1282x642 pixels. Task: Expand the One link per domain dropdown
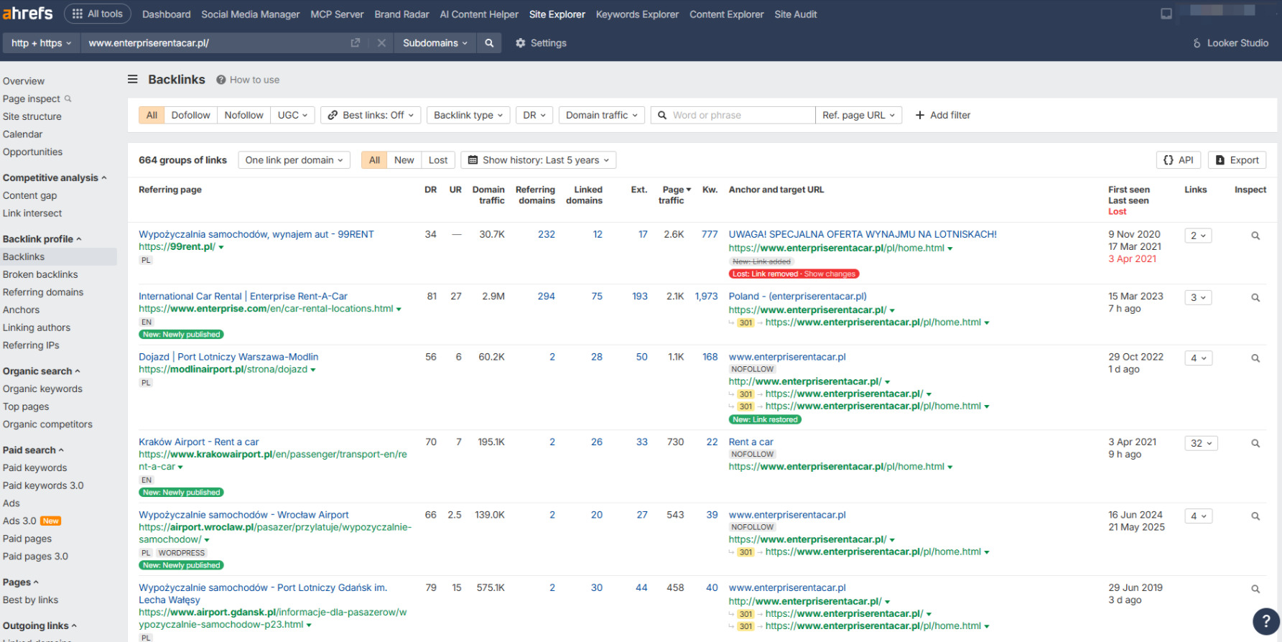pyautogui.click(x=294, y=160)
